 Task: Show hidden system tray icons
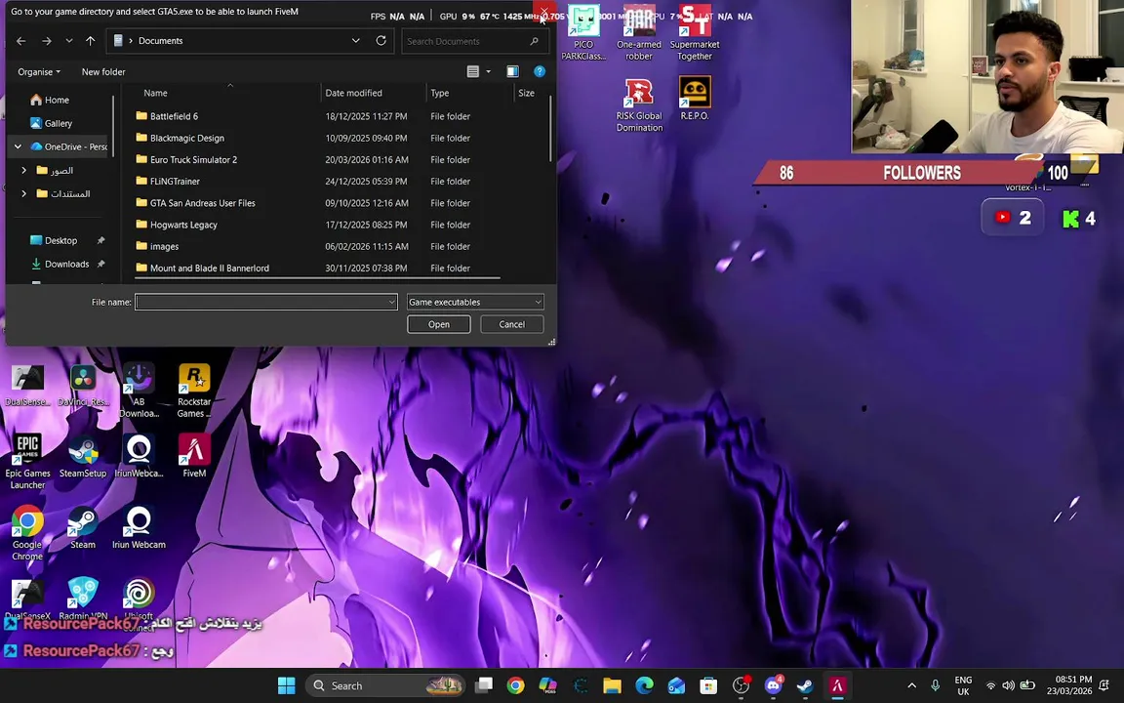click(912, 685)
